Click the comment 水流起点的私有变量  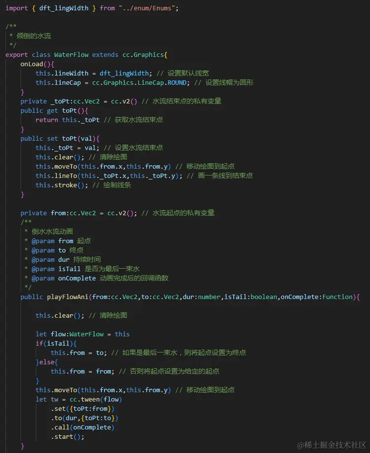[x=183, y=213]
